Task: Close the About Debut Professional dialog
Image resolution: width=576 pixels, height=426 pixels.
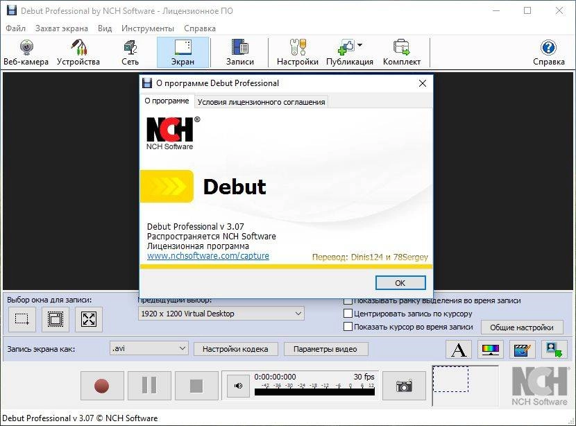Action: pos(423,83)
